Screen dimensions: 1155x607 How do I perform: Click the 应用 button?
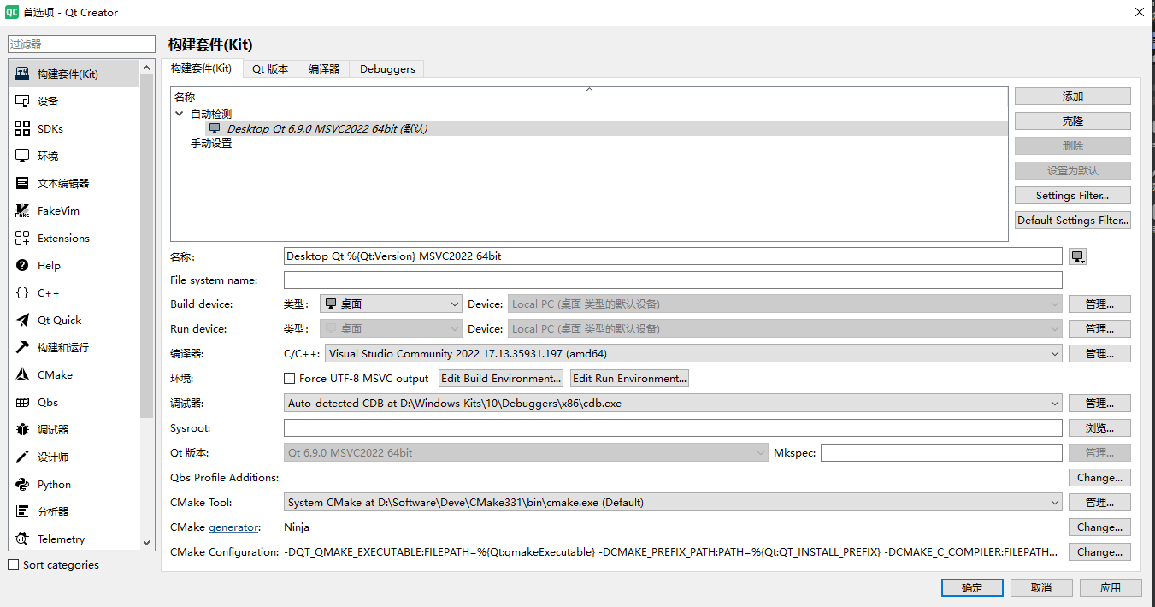[1111, 587]
